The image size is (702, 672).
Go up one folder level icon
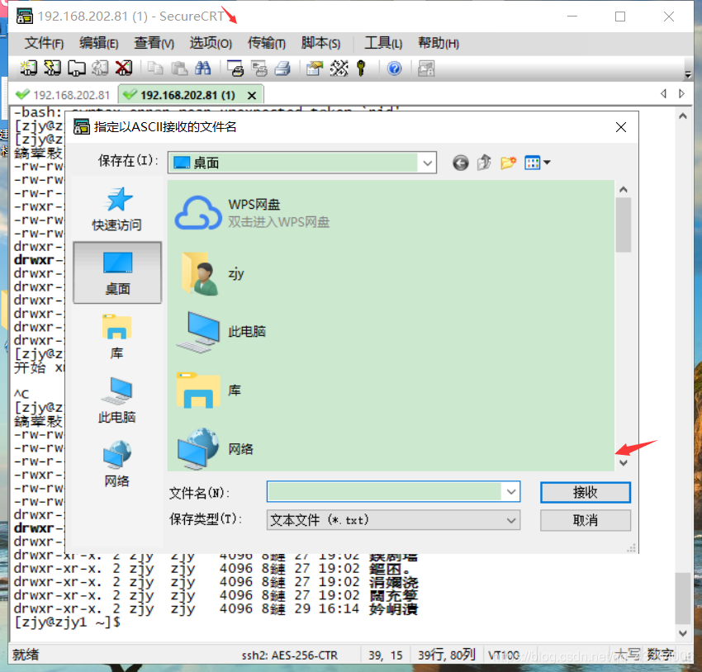484,163
